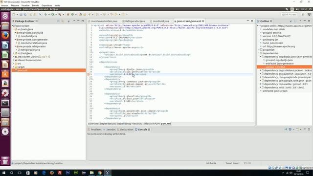Open the VirtualBox taskbar icon
The image size is (313, 176).
[108, 173]
